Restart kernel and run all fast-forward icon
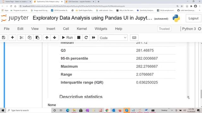This screenshot has height=113, width=202. pyautogui.click(x=93, y=38)
